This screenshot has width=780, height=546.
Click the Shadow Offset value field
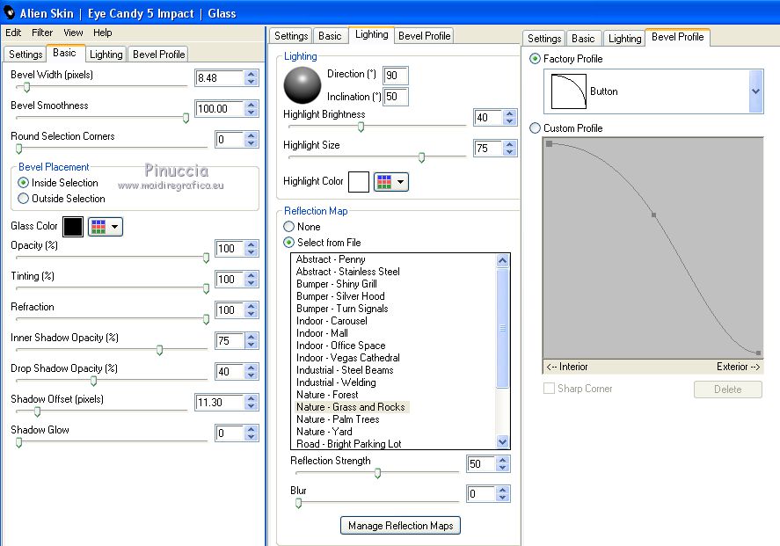(x=219, y=403)
